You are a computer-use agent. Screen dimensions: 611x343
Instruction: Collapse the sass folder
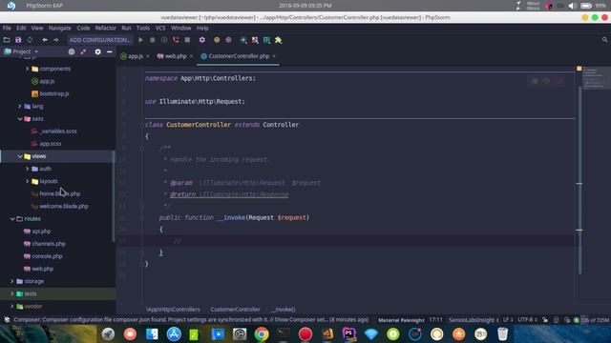point(20,118)
